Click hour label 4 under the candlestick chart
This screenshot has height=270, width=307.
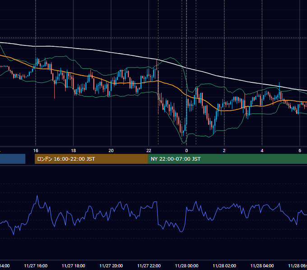click(262, 151)
